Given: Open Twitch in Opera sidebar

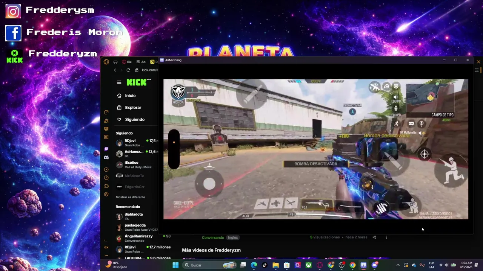Looking at the screenshot, I should [x=106, y=149].
